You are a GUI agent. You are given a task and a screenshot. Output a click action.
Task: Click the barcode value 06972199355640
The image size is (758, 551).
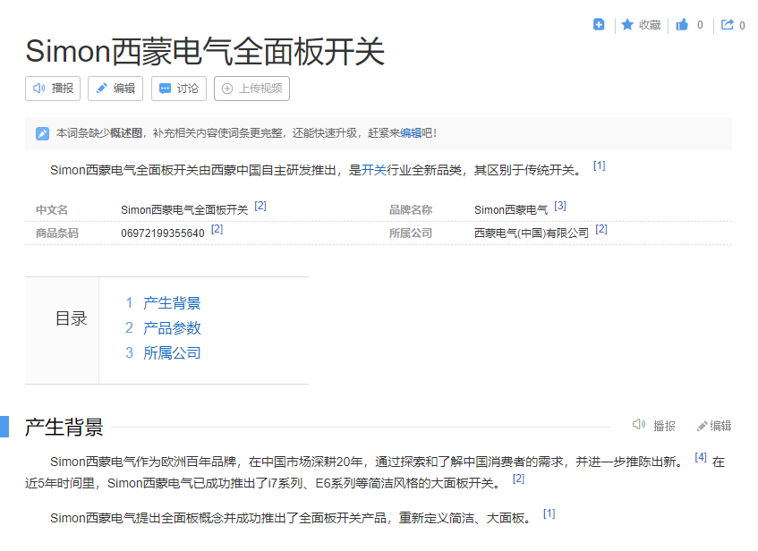click(x=163, y=233)
